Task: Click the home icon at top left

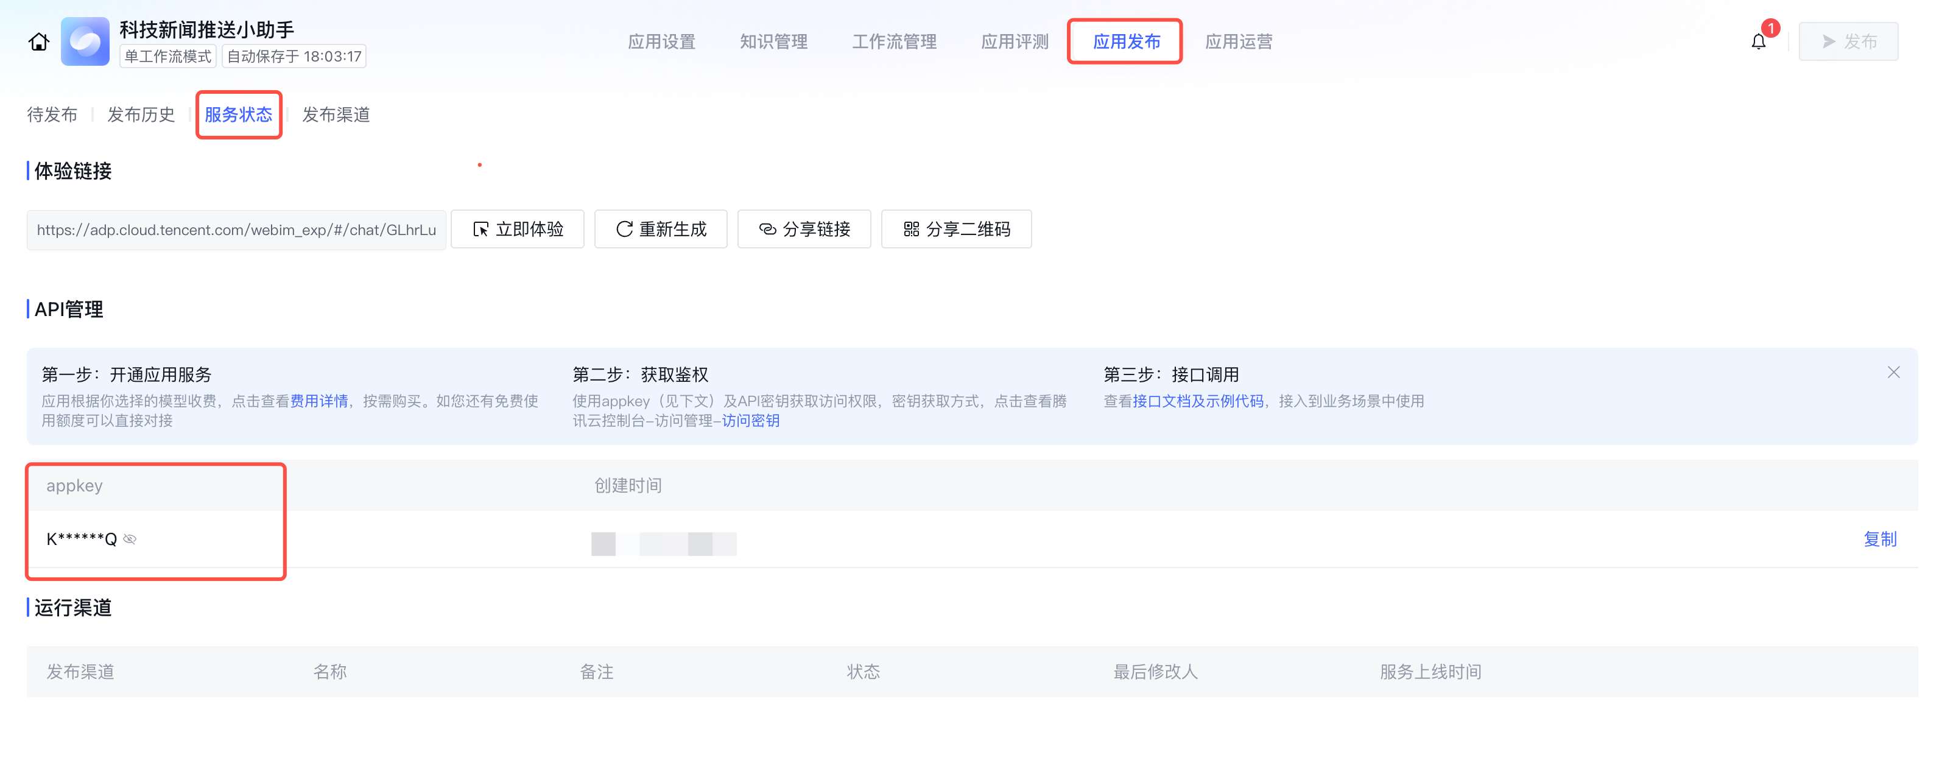Action: [39, 42]
